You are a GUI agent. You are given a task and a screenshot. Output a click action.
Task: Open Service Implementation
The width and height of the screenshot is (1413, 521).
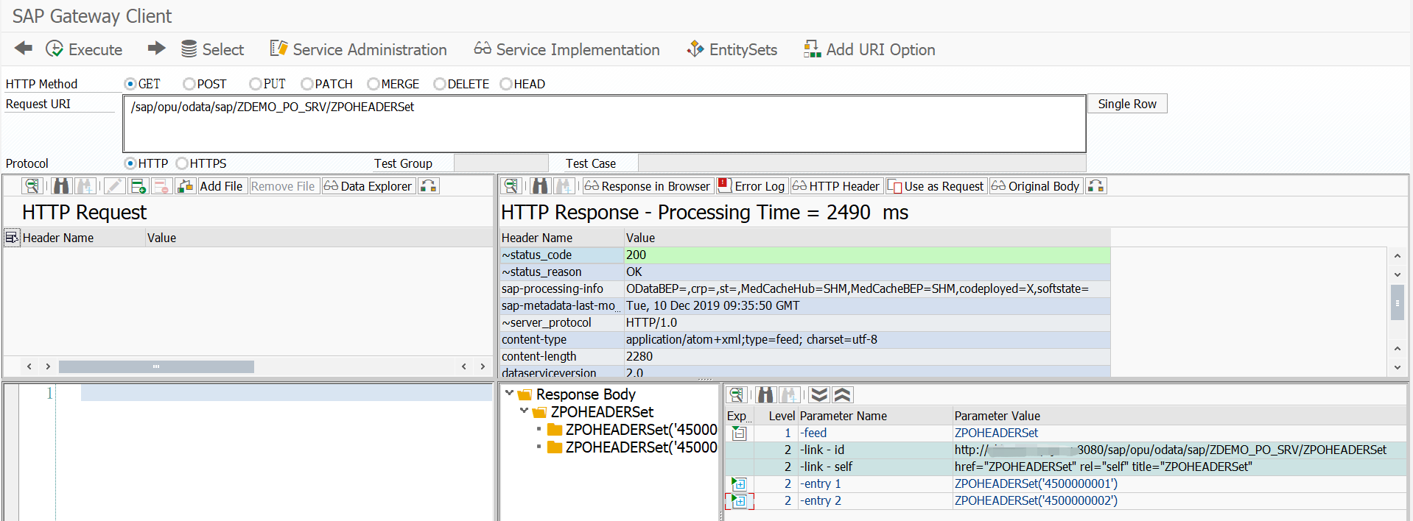click(x=567, y=49)
